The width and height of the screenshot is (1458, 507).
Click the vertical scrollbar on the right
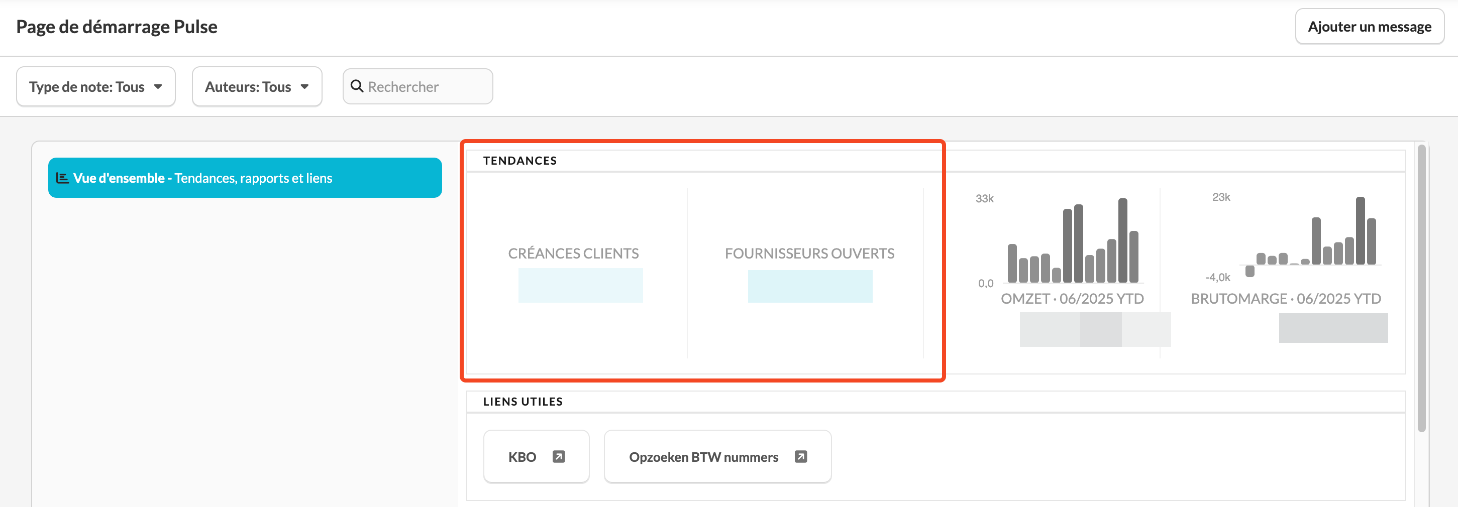pyautogui.click(x=1421, y=288)
